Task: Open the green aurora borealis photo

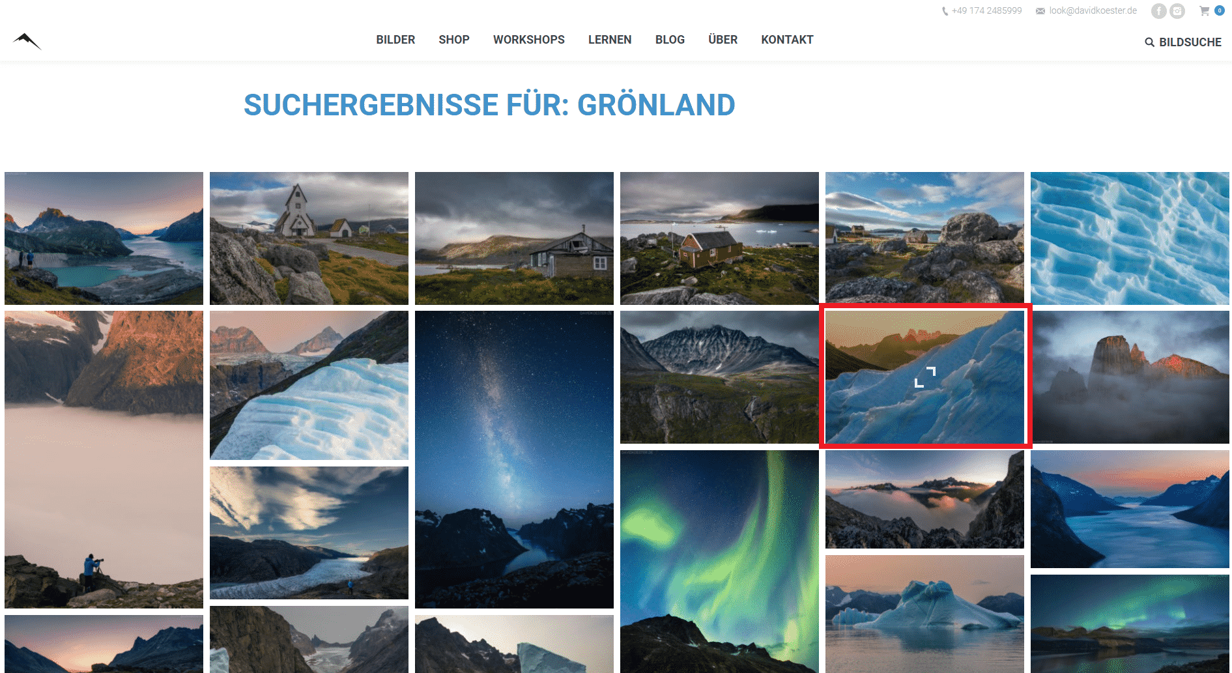Action: click(x=719, y=562)
